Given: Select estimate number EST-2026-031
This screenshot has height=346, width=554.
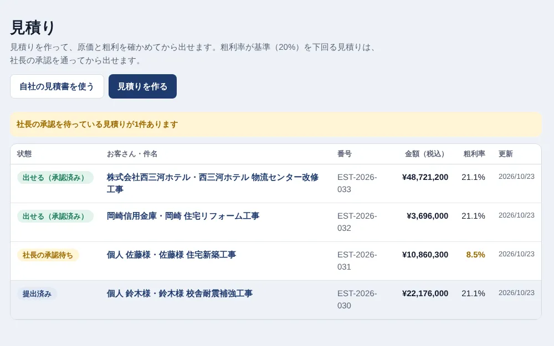Looking at the screenshot, I should click(357, 261).
